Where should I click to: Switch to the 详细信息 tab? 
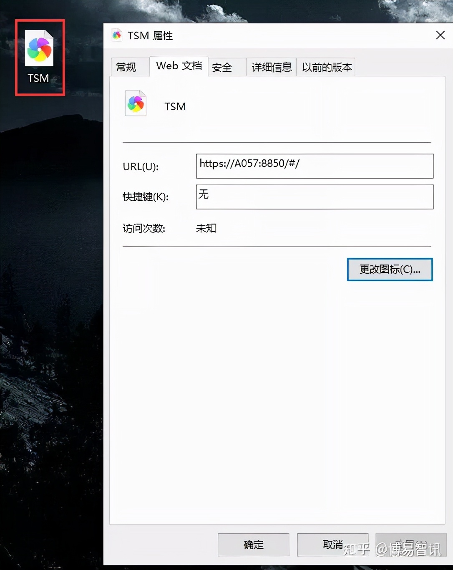pos(271,67)
